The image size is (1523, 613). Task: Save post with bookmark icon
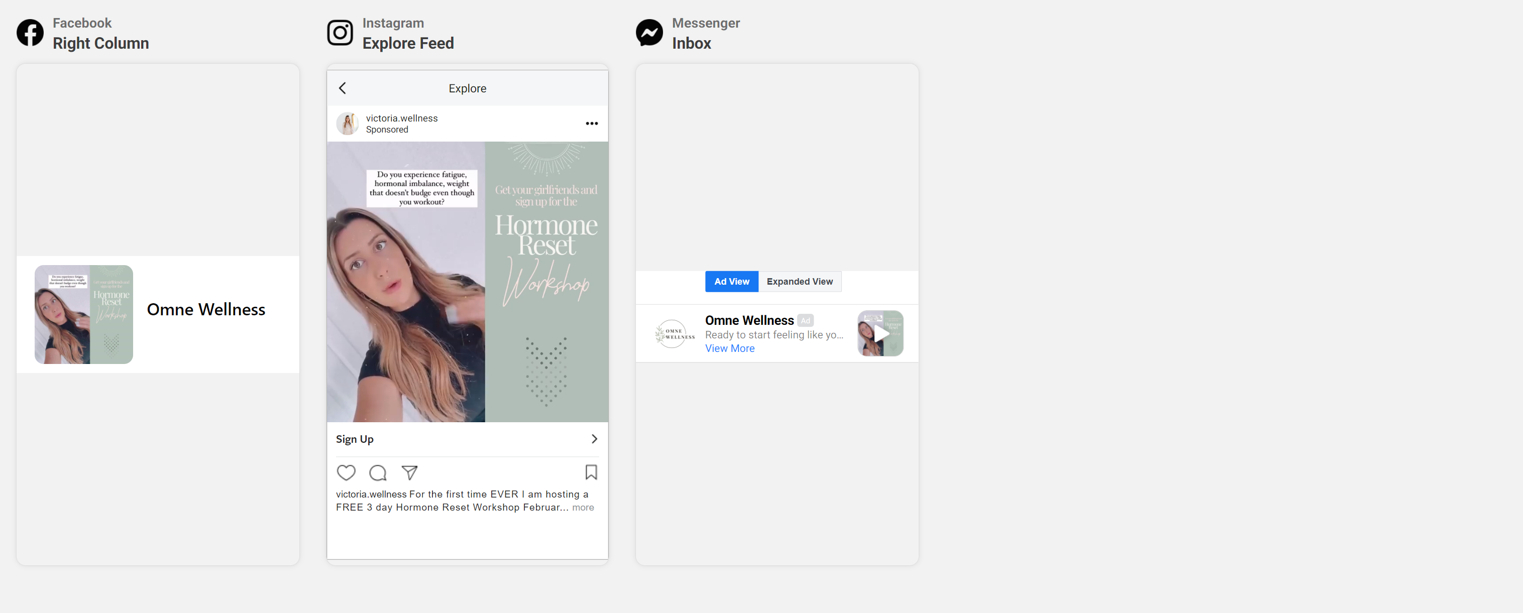(591, 472)
